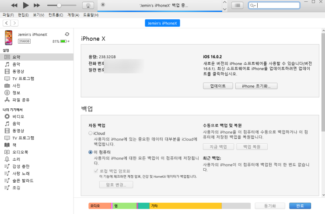
Task: Open the search magnifier dropdown
Action: (x=253, y=5)
